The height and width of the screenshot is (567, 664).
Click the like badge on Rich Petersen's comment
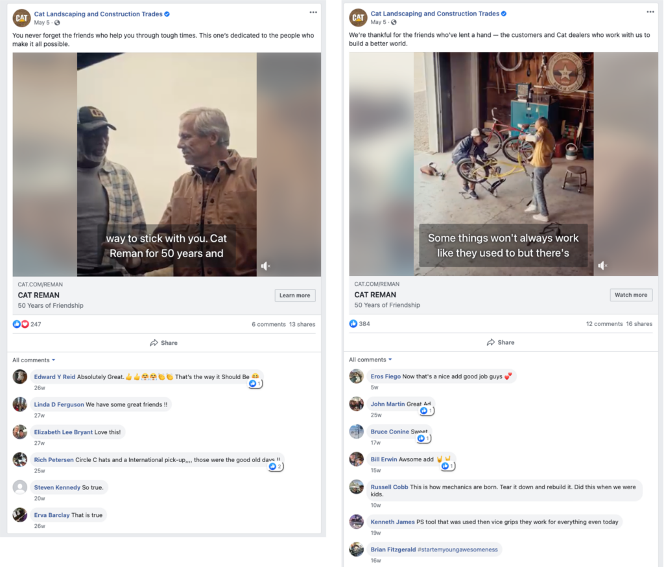275,467
